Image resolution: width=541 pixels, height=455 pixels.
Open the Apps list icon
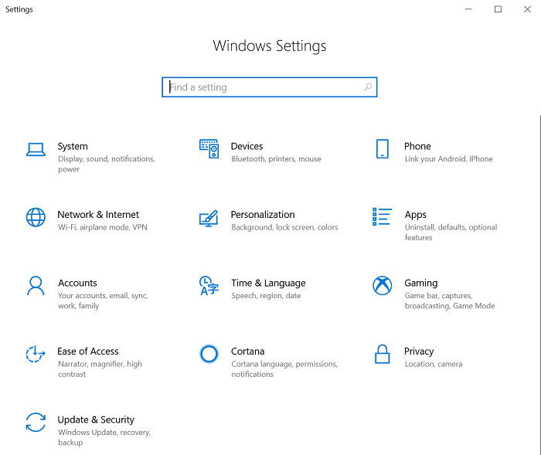pyautogui.click(x=383, y=216)
